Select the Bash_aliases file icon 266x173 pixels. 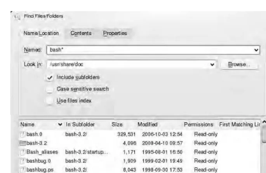23,152
